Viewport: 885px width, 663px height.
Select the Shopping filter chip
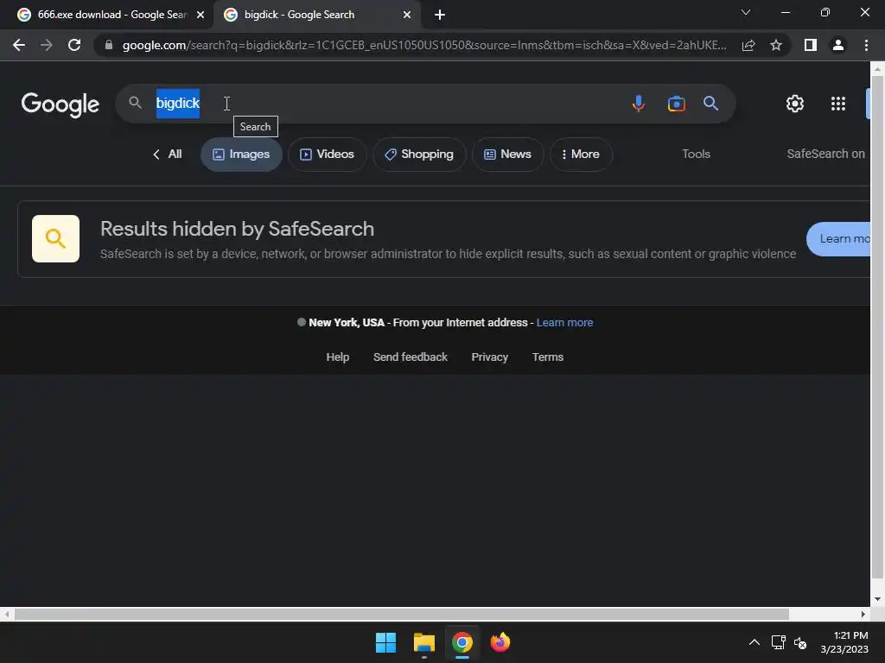coord(419,155)
